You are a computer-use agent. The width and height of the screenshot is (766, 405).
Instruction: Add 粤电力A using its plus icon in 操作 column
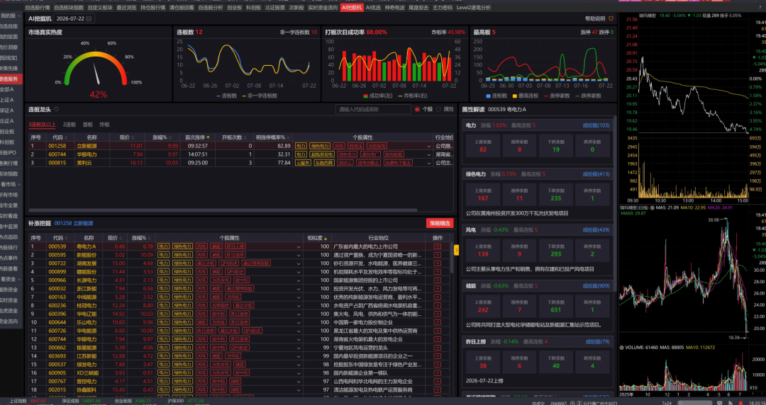(x=437, y=246)
